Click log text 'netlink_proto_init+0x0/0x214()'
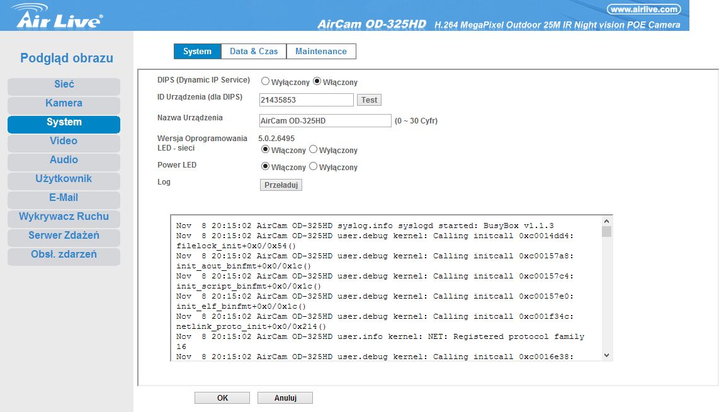This screenshot has height=412, width=719. coord(251,327)
